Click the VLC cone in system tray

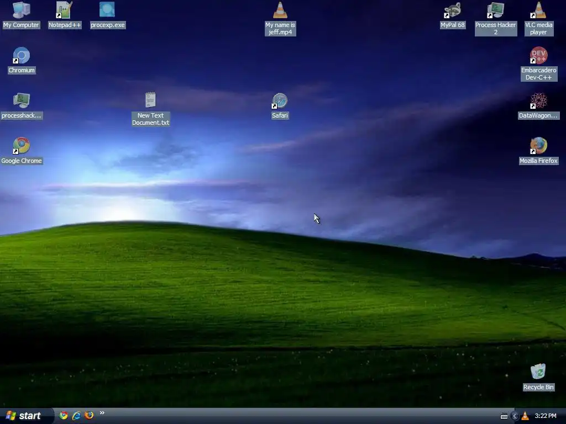(525, 416)
